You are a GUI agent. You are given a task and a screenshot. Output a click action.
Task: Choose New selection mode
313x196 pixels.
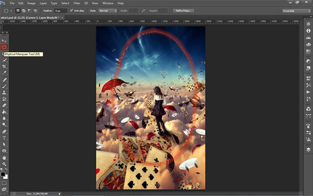pos(18,10)
